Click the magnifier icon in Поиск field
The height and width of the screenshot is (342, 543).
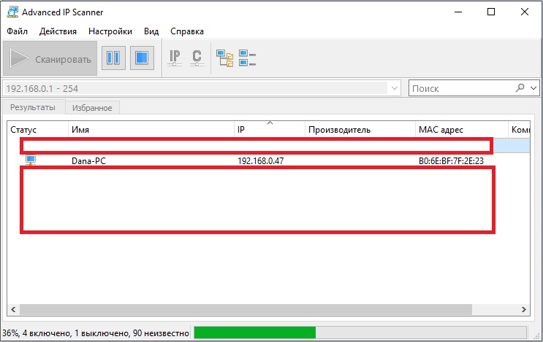(x=520, y=88)
